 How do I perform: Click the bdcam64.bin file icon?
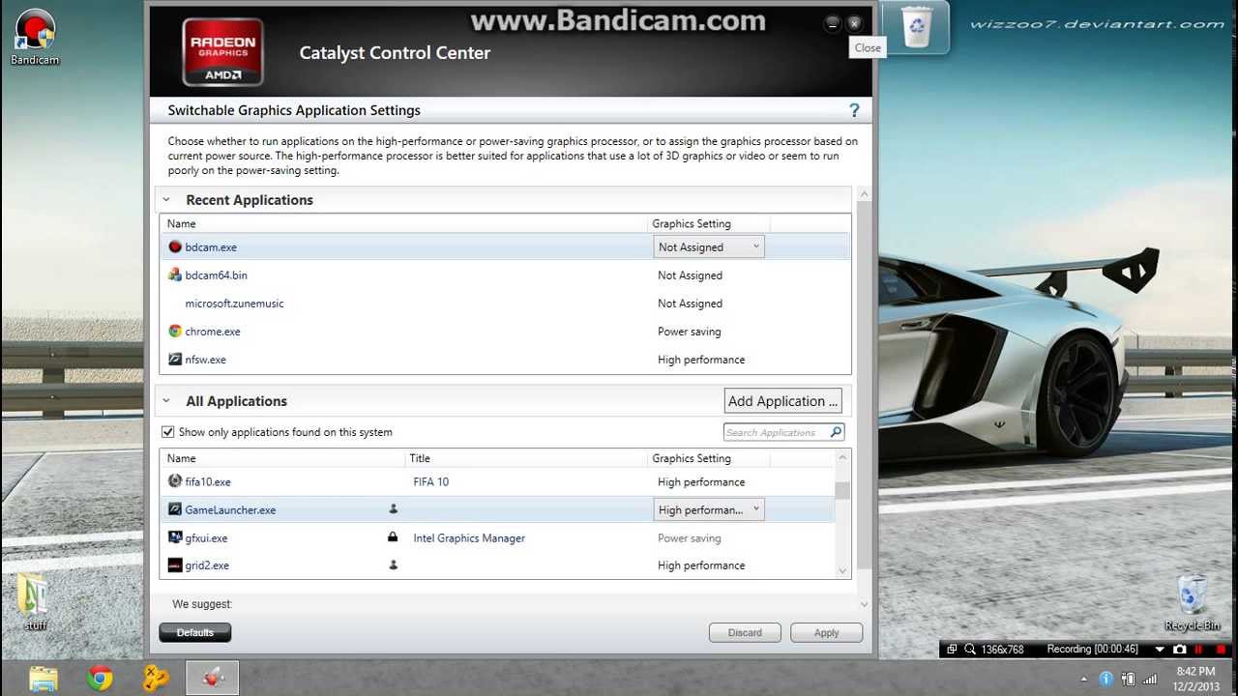[175, 275]
